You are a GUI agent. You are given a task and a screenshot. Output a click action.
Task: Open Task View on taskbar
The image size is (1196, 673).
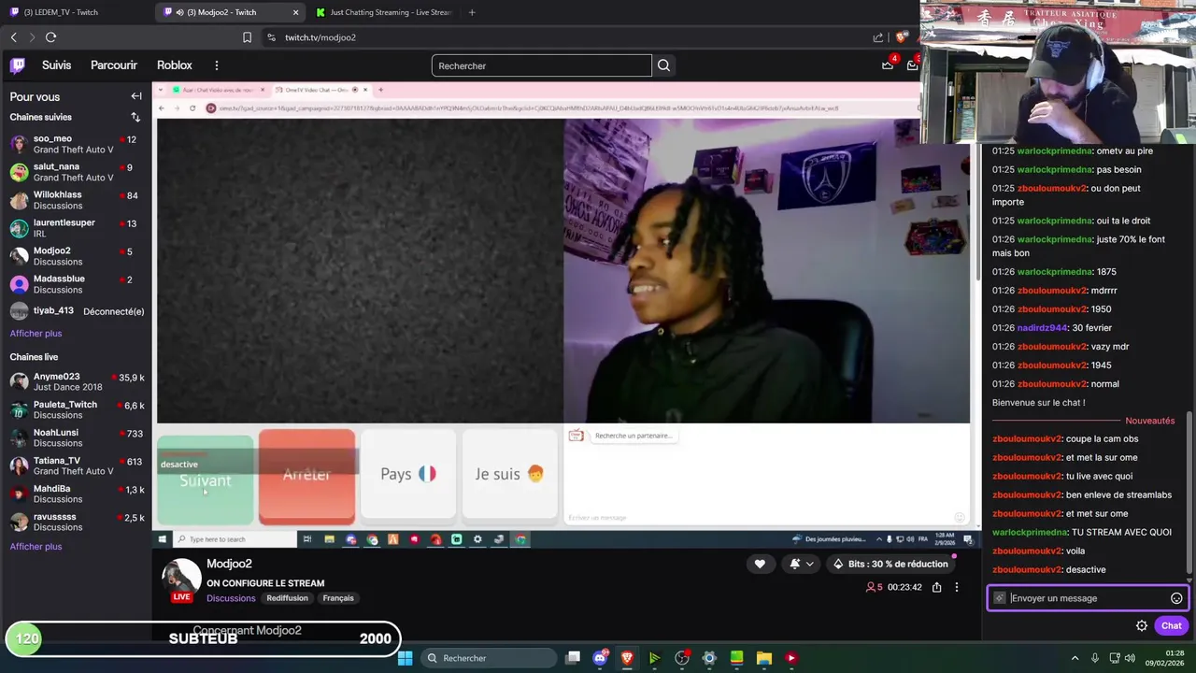coord(573,658)
